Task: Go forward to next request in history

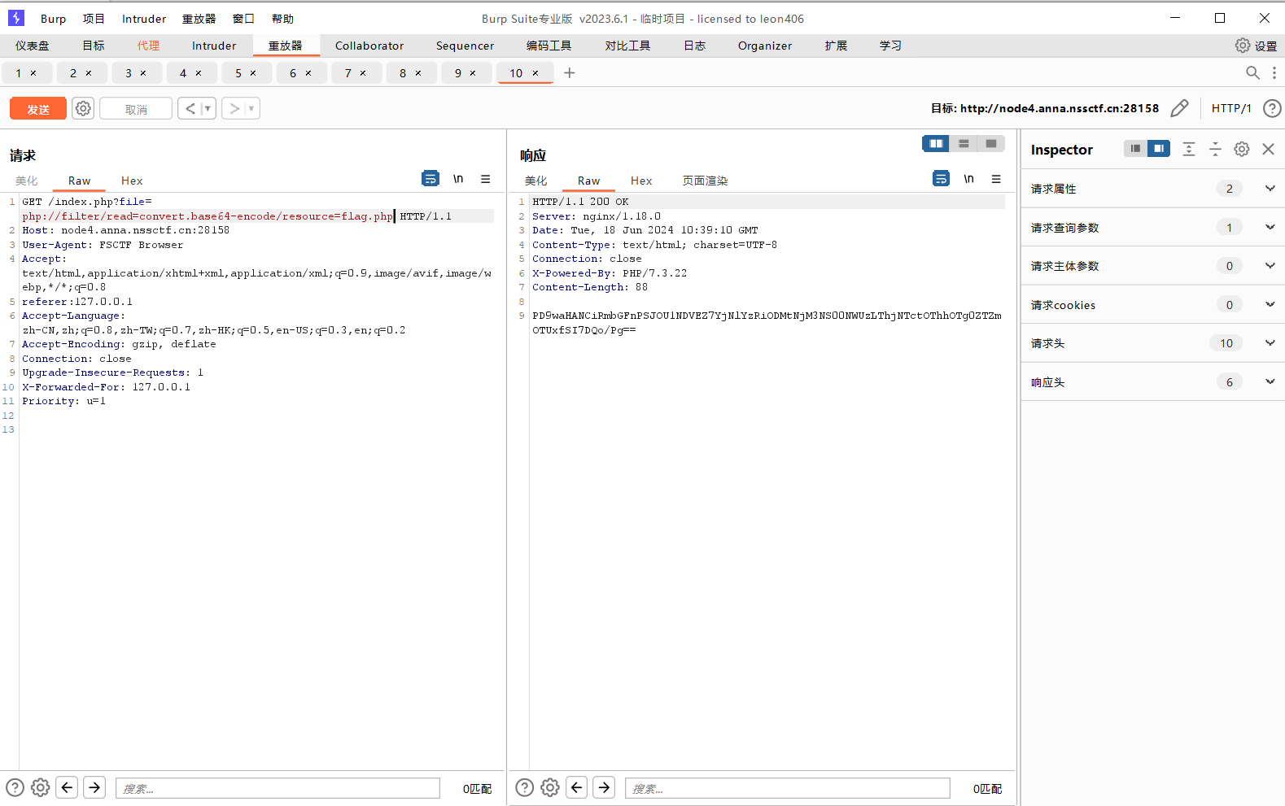Action: (234, 108)
